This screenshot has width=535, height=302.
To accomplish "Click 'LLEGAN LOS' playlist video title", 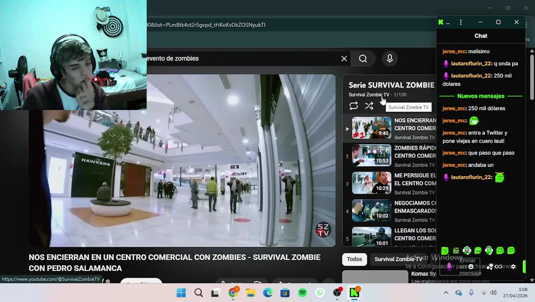I will click(x=415, y=234).
